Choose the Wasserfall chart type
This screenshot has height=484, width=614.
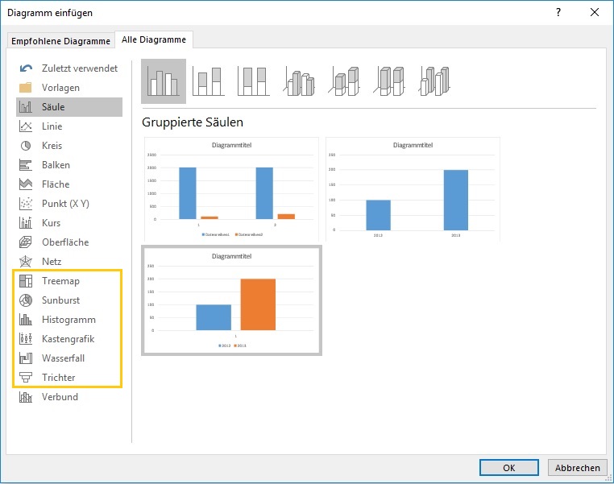pyautogui.click(x=63, y=358)
